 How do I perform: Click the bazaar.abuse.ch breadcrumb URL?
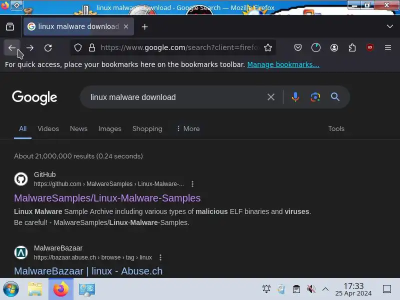pos(93,257)
